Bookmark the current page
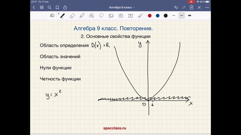The image size is (241, 135). pyautogui.click(x=57, y=7)
